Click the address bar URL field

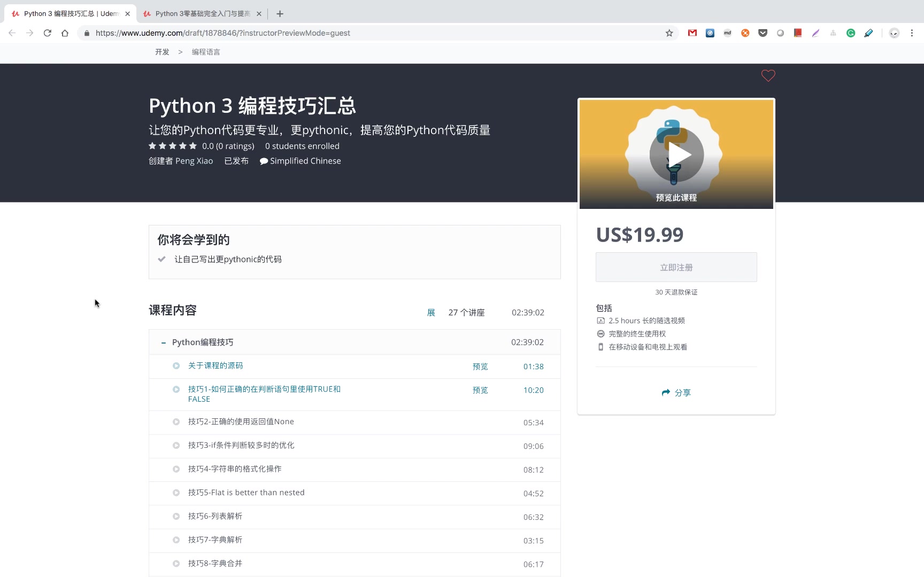[374, 33]
